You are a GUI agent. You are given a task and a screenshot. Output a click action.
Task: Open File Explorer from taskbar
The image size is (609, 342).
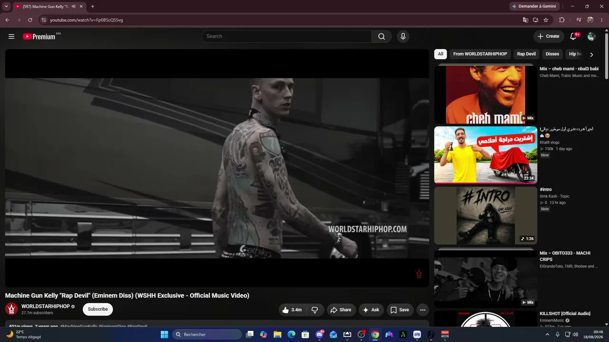pyautogui.click(x=277, y=334)
